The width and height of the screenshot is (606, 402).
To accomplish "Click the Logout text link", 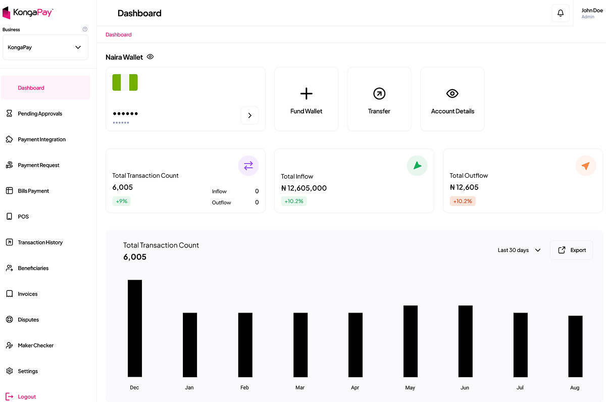I will (x=27, y=397).
